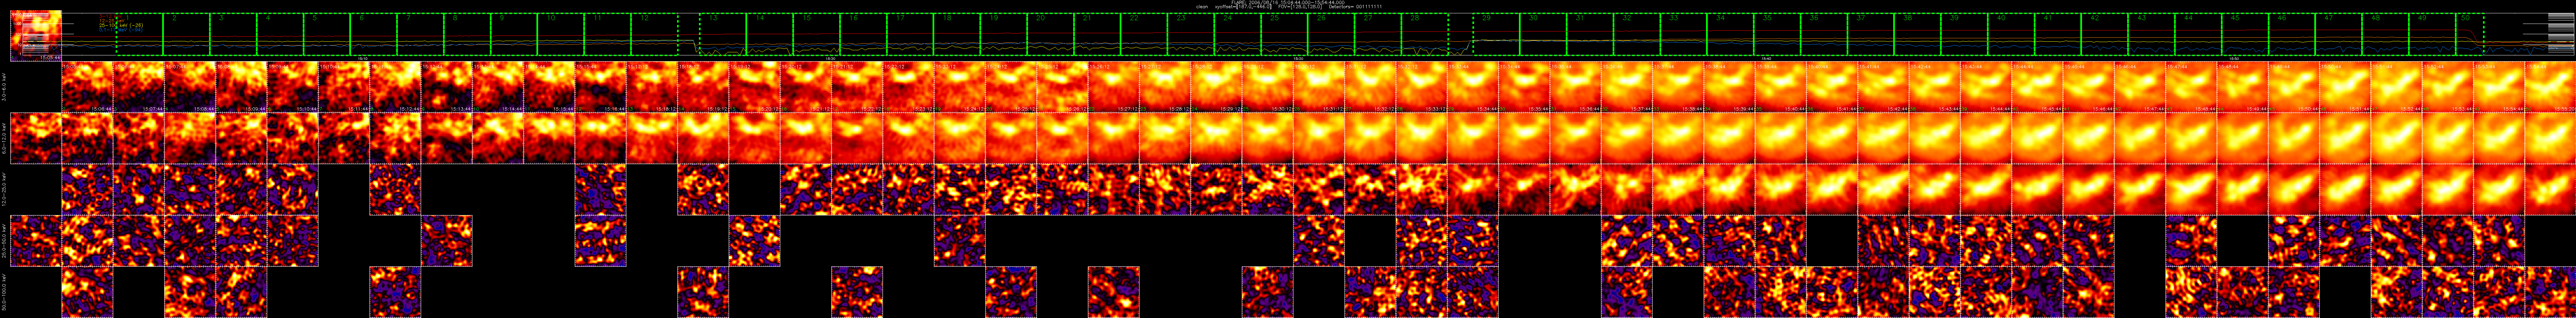Open the 6.0-12.0 keV image below the 15:27:12 tile
This screenshot has height=318, width=2576.
click(x=1165, y=138)
